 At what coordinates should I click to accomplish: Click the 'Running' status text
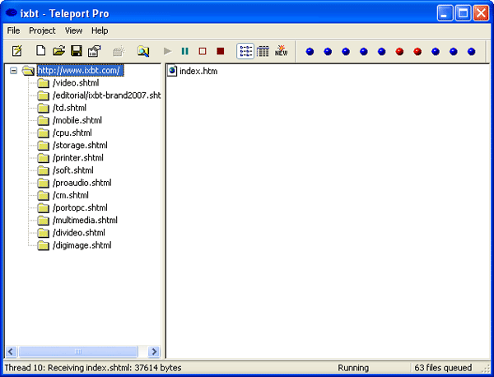[353, 368]
